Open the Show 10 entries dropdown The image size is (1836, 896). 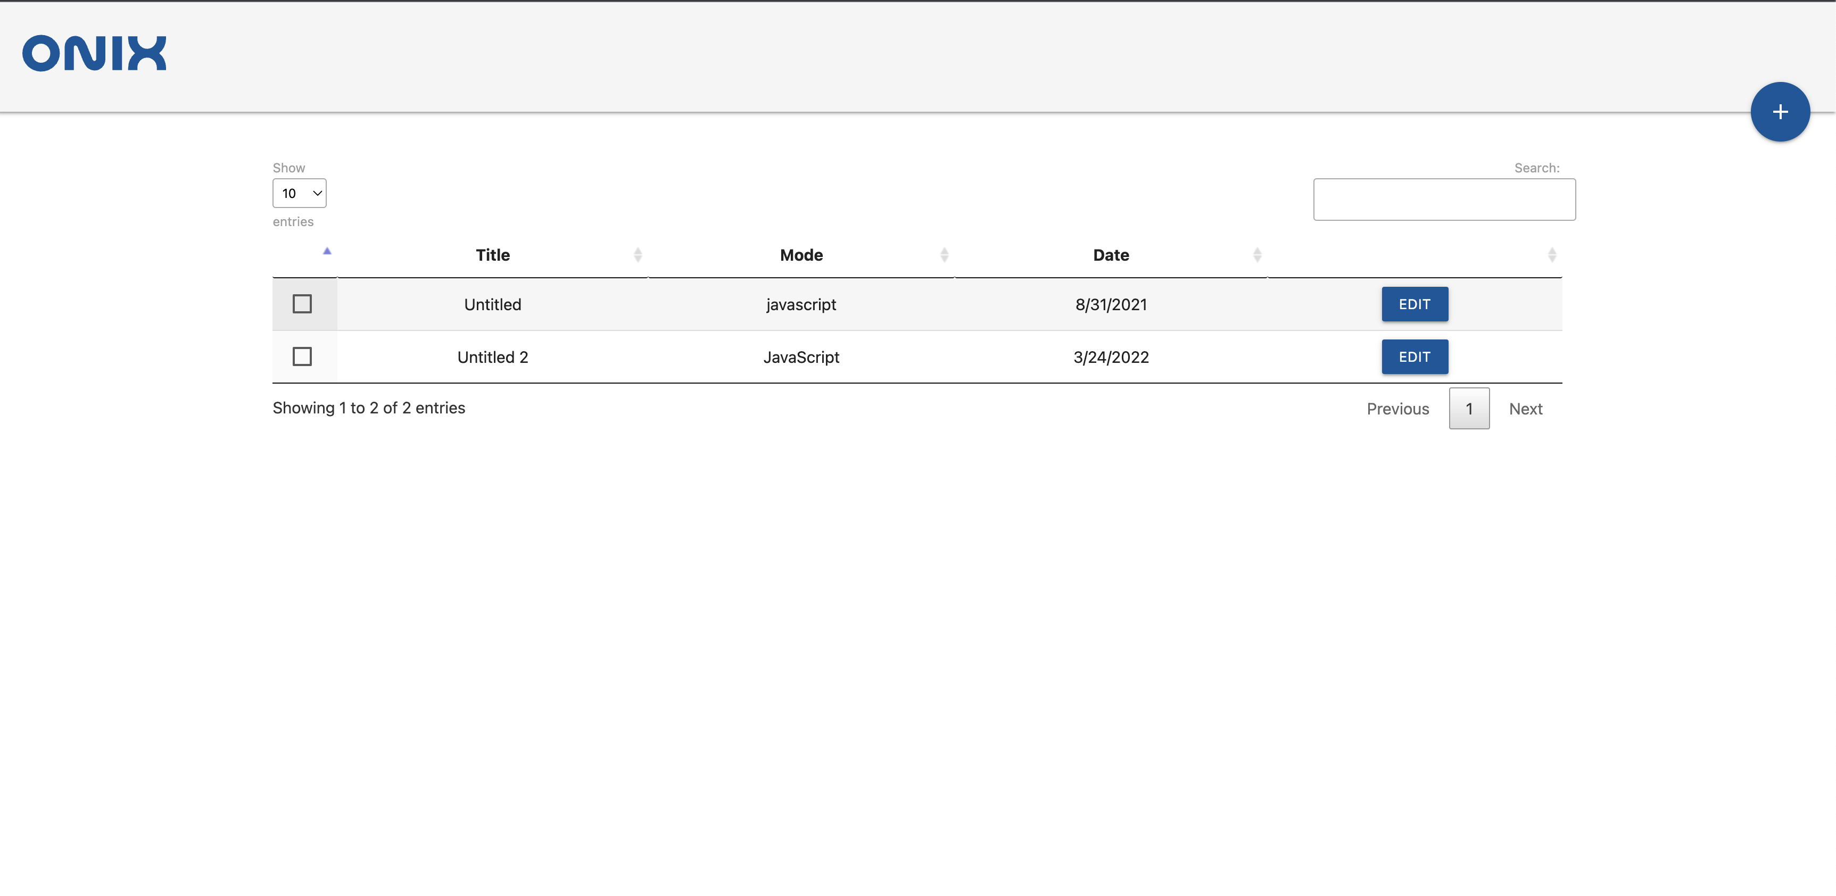point(299,193)
